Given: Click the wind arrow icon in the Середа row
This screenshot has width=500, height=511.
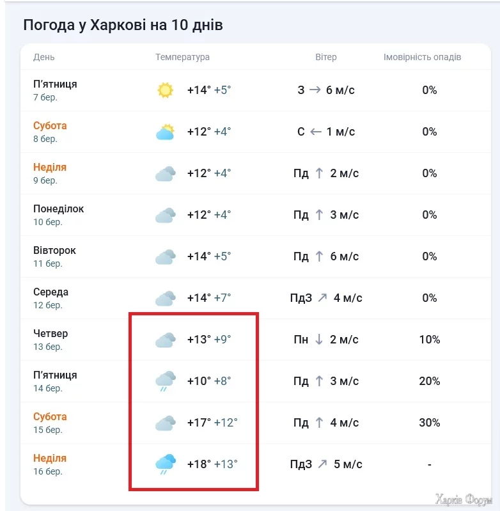Looking at the screenshot, I should (323, 298).
